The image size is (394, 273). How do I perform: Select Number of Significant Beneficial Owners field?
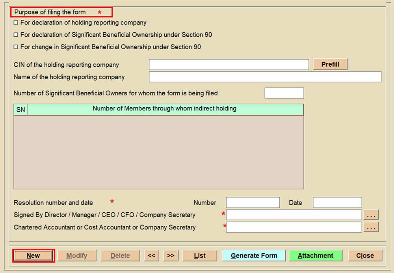click(284, 93)
